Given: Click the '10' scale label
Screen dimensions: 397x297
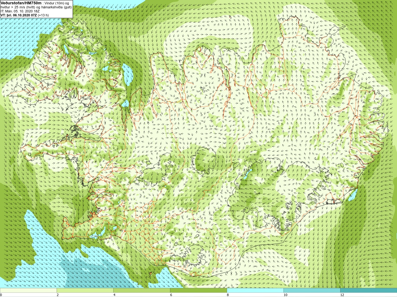Looking at the screenshot, I should [285, 295].
